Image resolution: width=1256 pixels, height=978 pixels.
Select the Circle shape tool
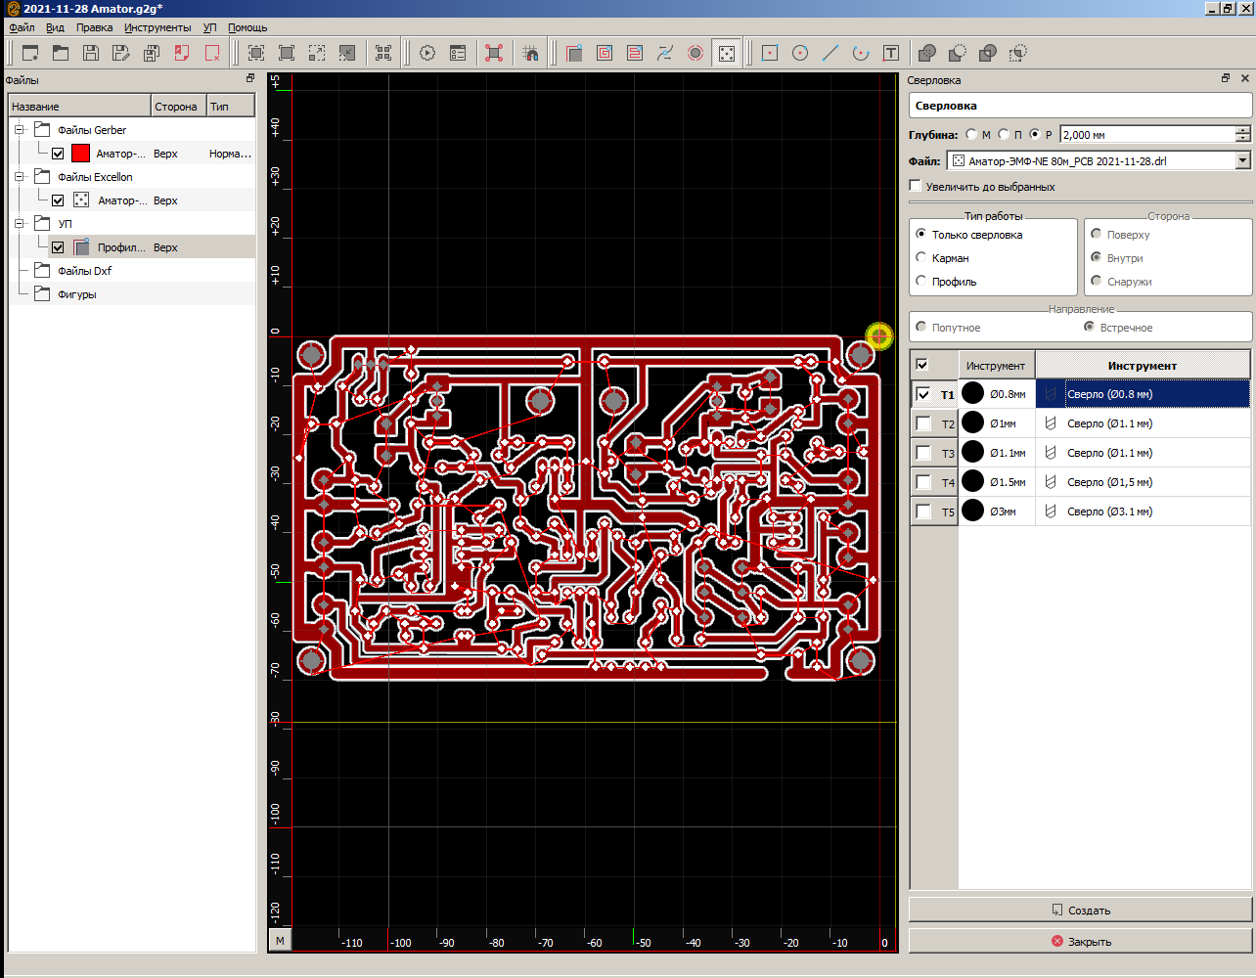tap(800, 53)
